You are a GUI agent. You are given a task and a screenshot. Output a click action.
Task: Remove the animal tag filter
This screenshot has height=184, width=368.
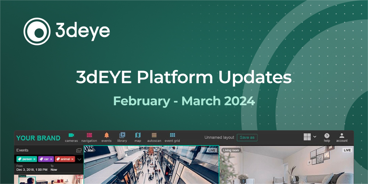click(72, 159)
